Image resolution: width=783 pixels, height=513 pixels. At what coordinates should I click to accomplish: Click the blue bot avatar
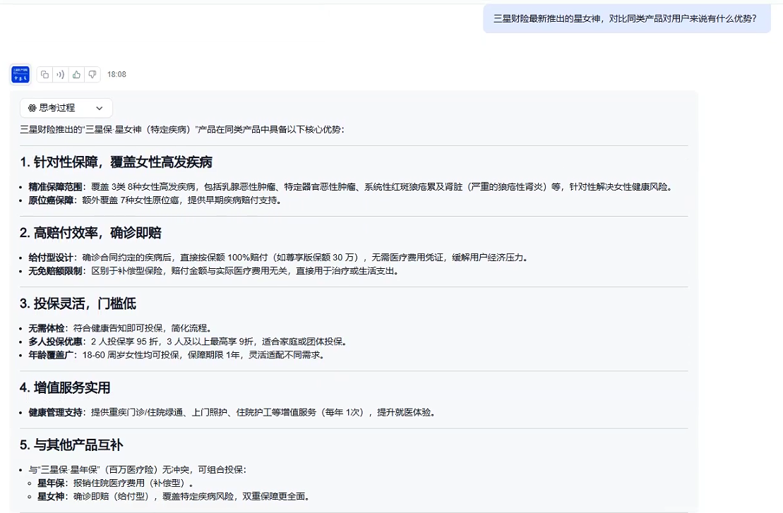coord(20,74)
